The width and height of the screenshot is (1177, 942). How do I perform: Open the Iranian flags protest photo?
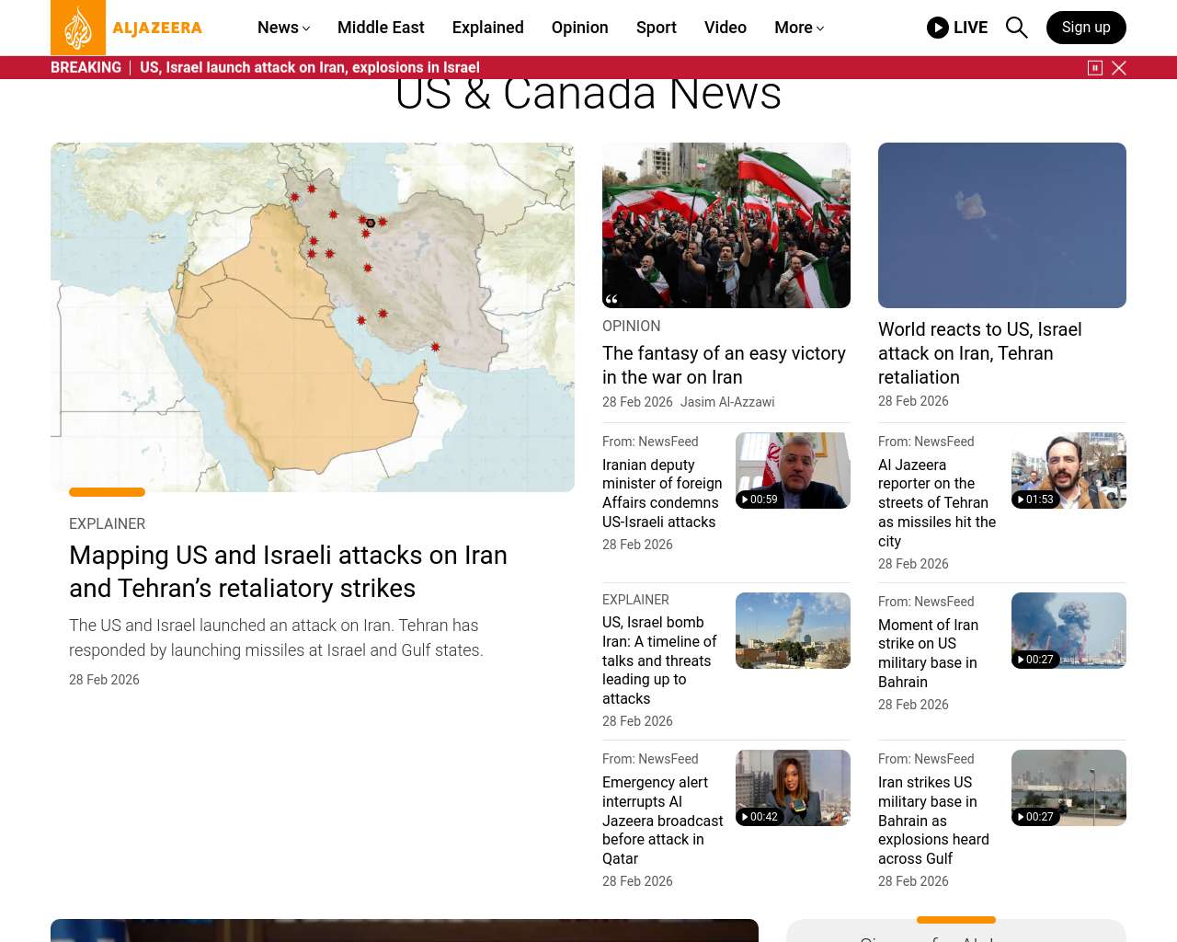coord(726,225)
